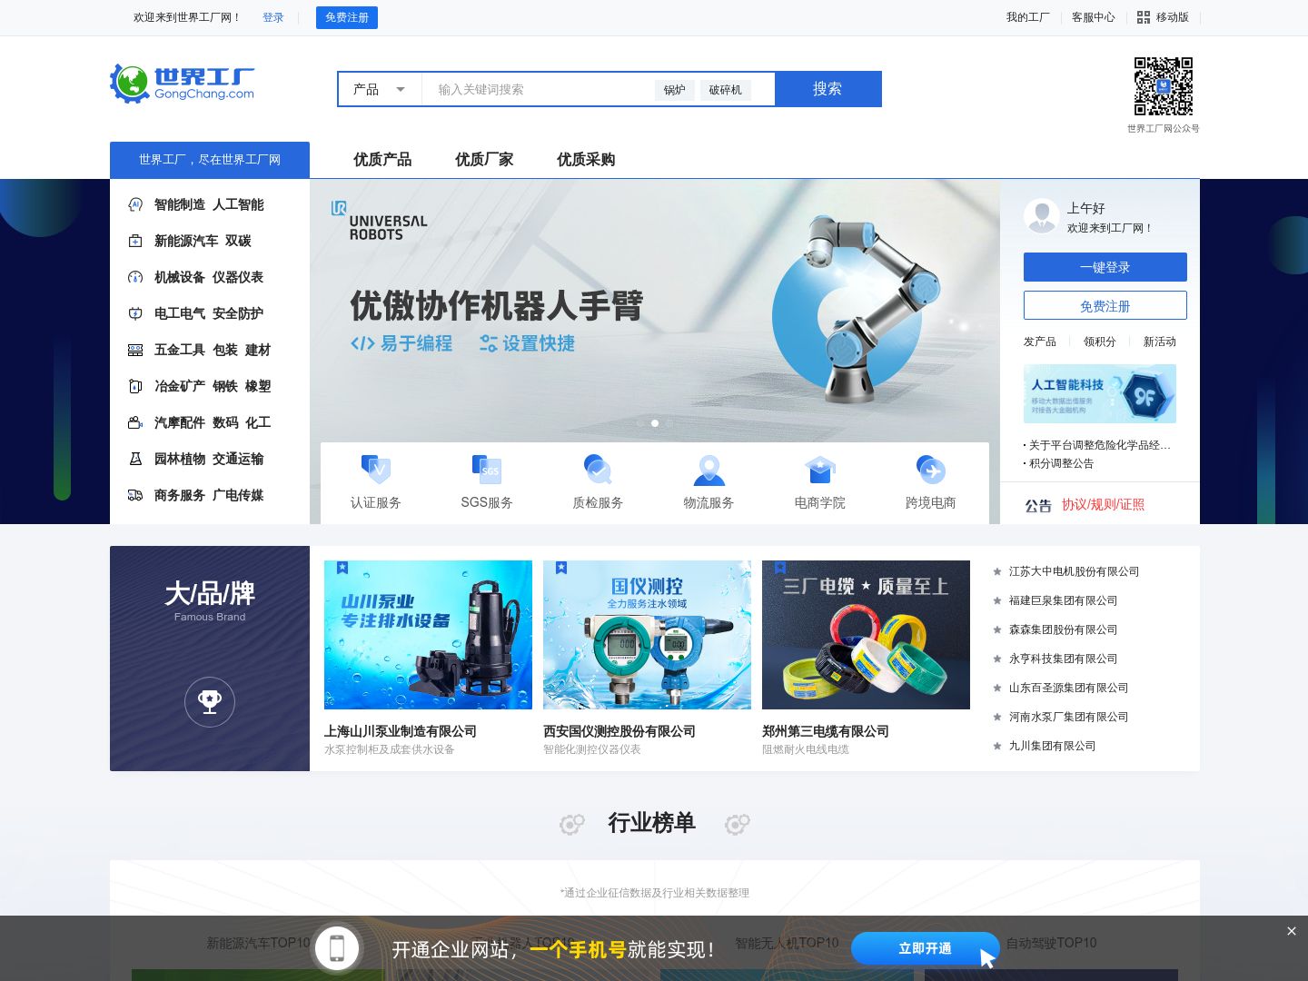
Task: Click the user avatar icon
Action: [x=1042, y=216]
